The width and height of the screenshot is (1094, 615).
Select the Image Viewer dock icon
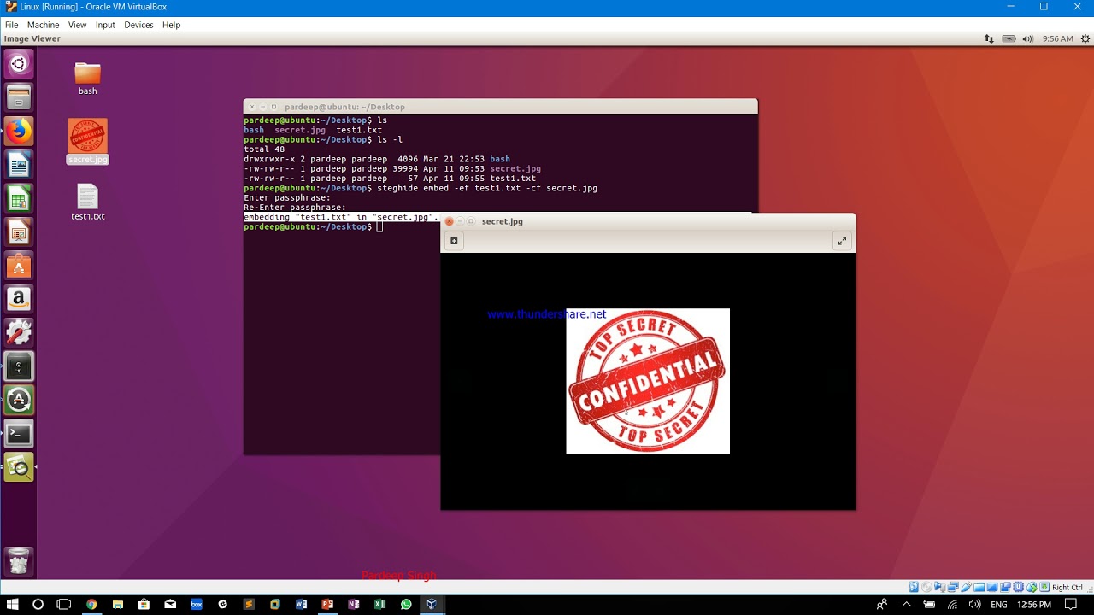(x=19, y=466)
